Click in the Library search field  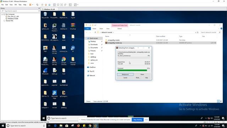click(x=20, y=11)
